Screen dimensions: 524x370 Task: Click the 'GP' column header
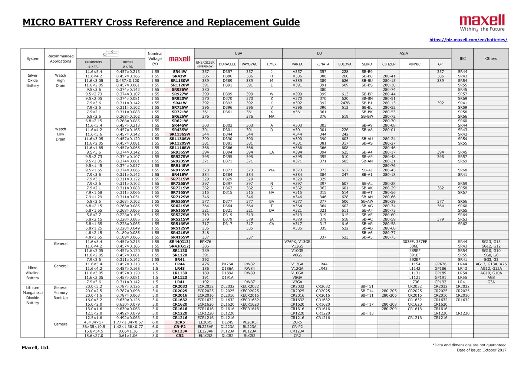(440, 64)
